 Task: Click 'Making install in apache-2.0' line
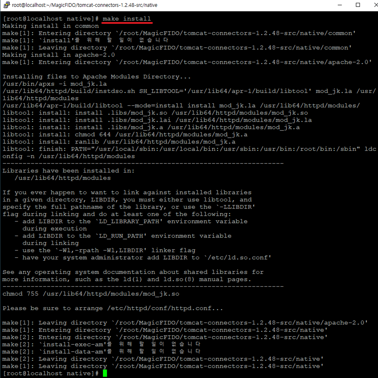(x=59, y=55)
